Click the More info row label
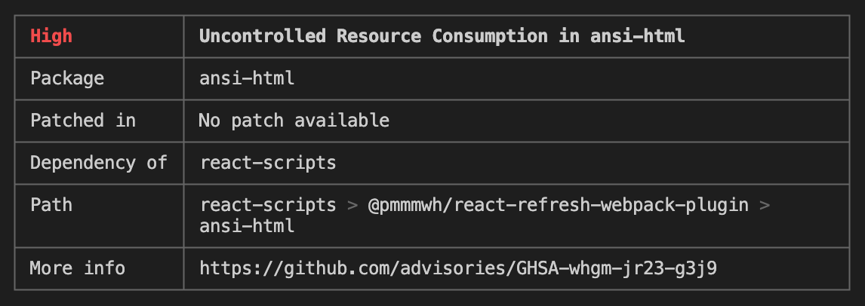 click(77, 268)
